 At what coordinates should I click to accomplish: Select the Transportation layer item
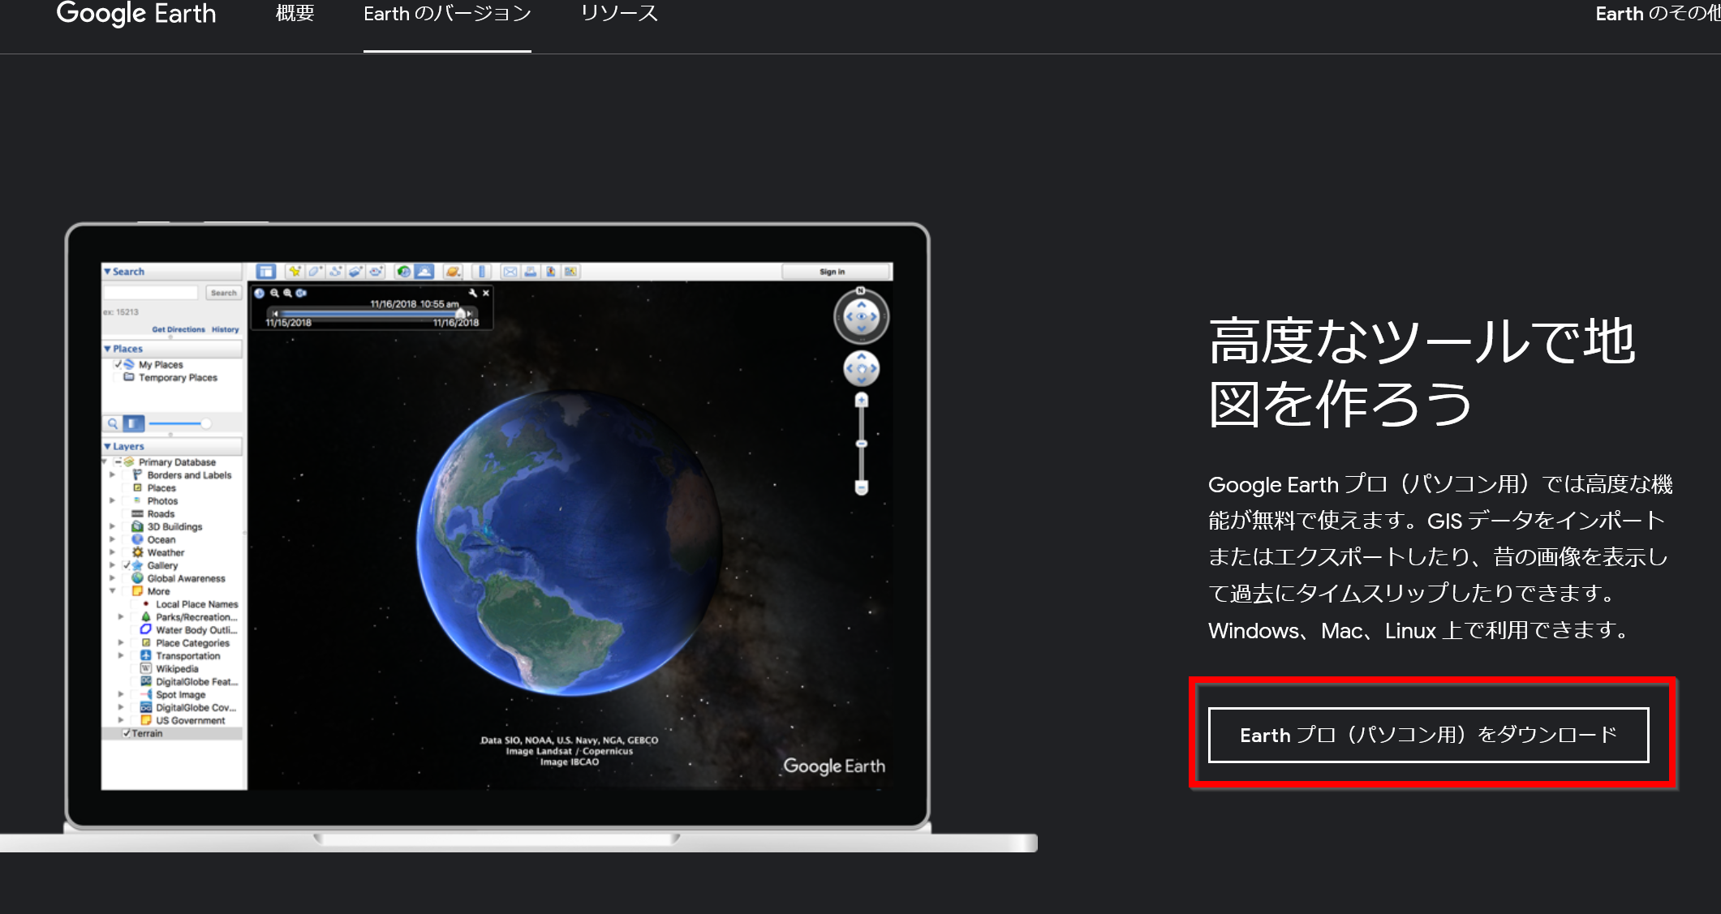[187, 656]
